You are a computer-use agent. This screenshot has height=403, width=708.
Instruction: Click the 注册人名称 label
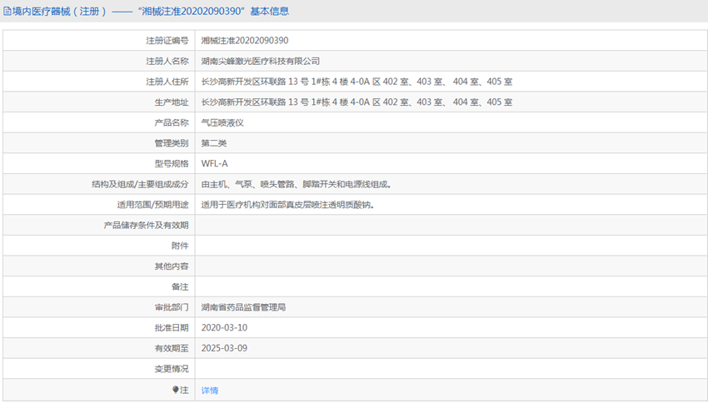167,61
